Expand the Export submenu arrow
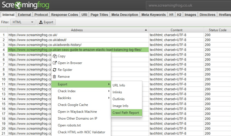 coord(109,84)
